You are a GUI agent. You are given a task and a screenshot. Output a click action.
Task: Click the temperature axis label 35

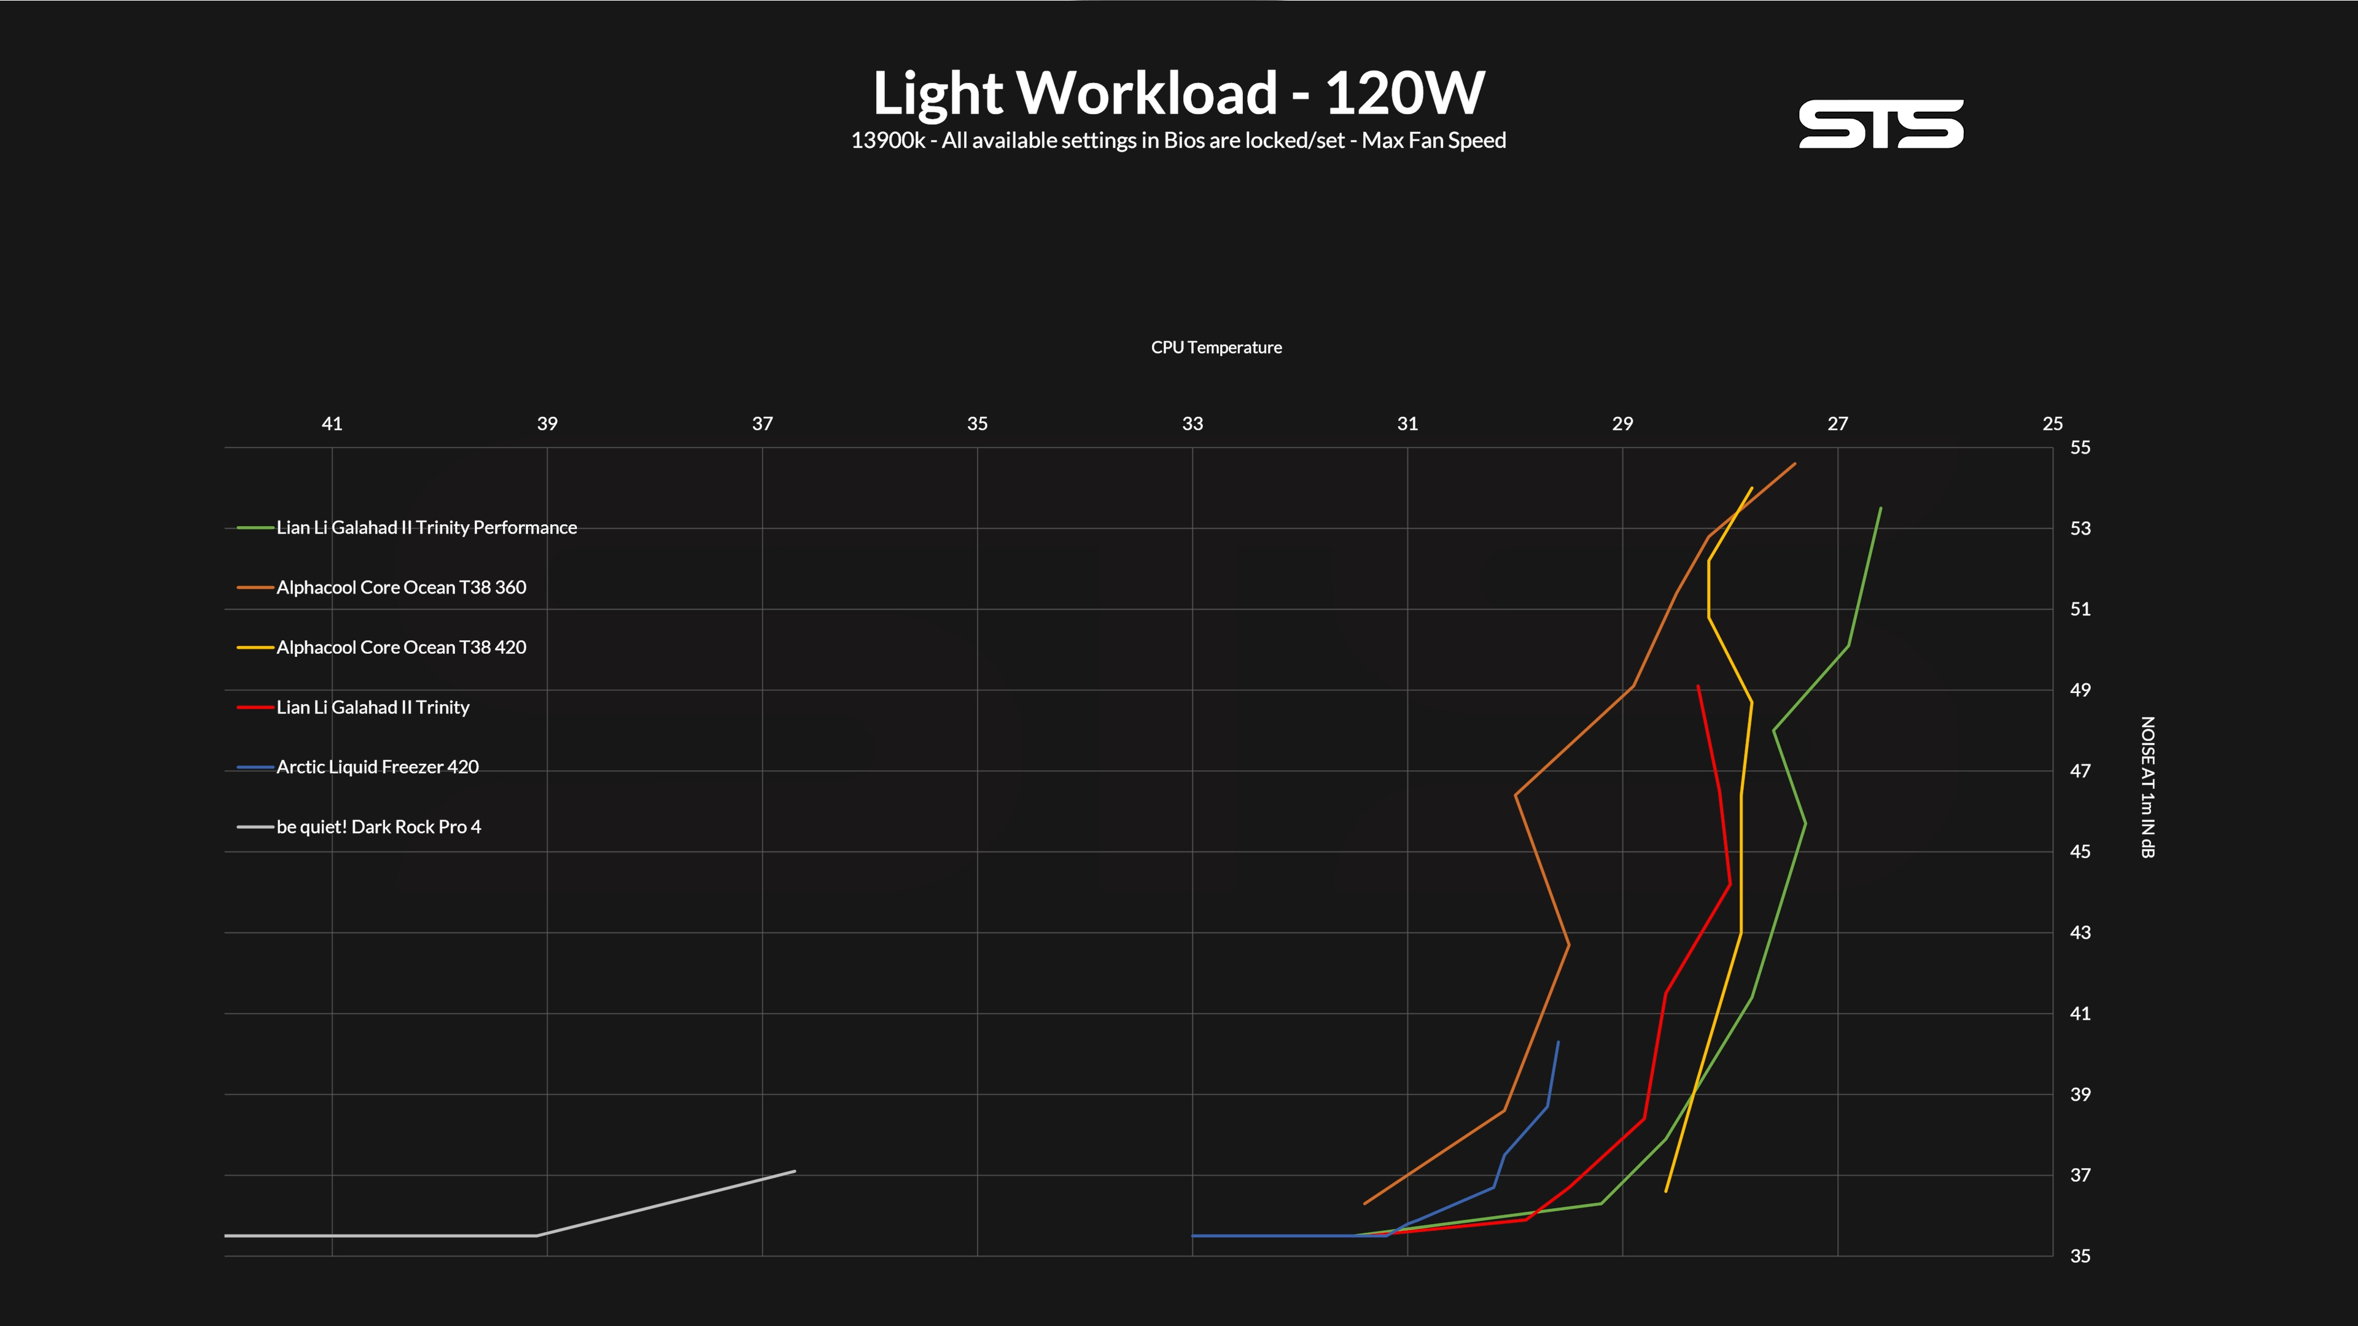[x=977, y=424]
